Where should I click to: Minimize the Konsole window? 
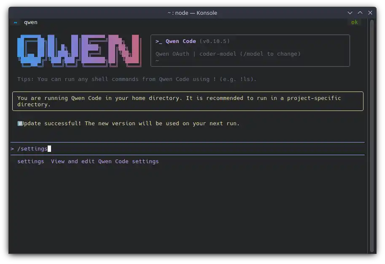(x=350, y=13)
